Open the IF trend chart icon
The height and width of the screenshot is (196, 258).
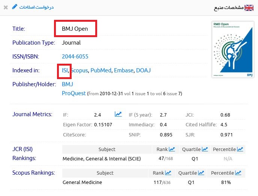118,114
